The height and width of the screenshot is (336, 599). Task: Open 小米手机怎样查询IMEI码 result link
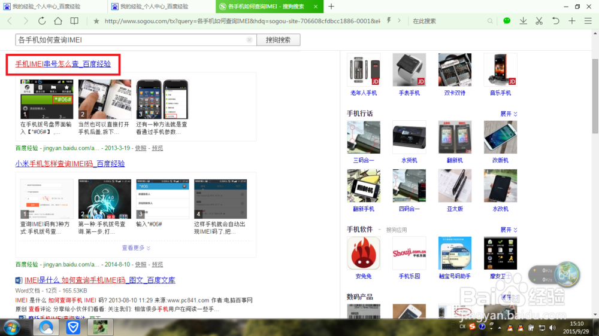(x=70, y=164)
